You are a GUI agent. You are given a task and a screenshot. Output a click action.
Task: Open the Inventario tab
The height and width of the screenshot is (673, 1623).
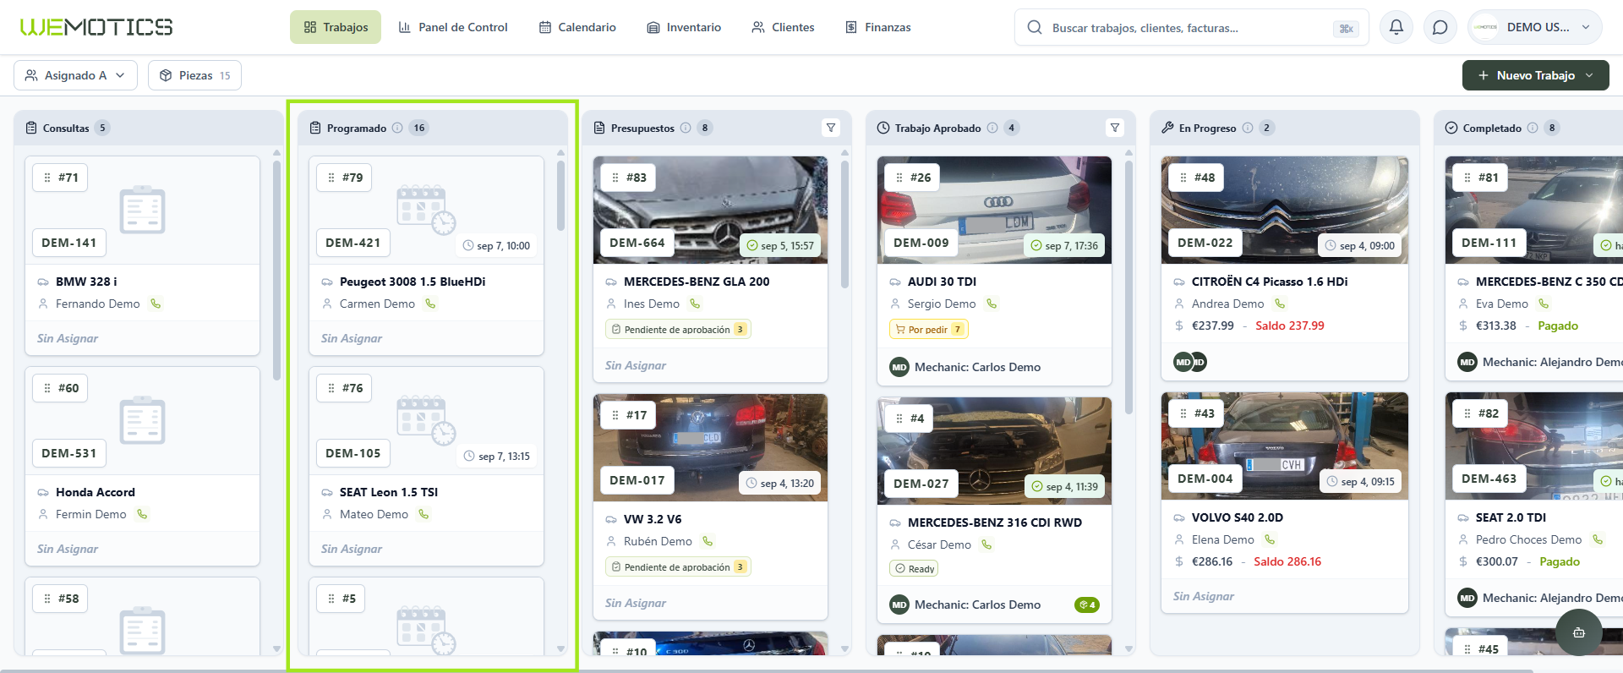coord(684,27)
